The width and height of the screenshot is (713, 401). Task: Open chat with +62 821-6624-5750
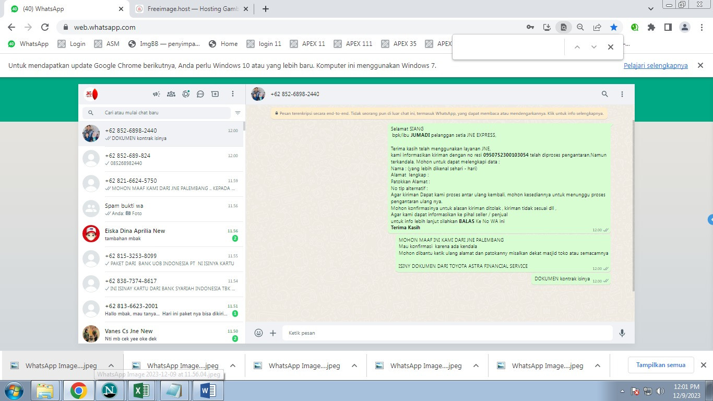pyautogui.click(x=161, y=184)
